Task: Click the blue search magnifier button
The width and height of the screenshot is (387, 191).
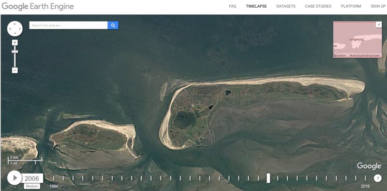Action: (x=113, y=25)
